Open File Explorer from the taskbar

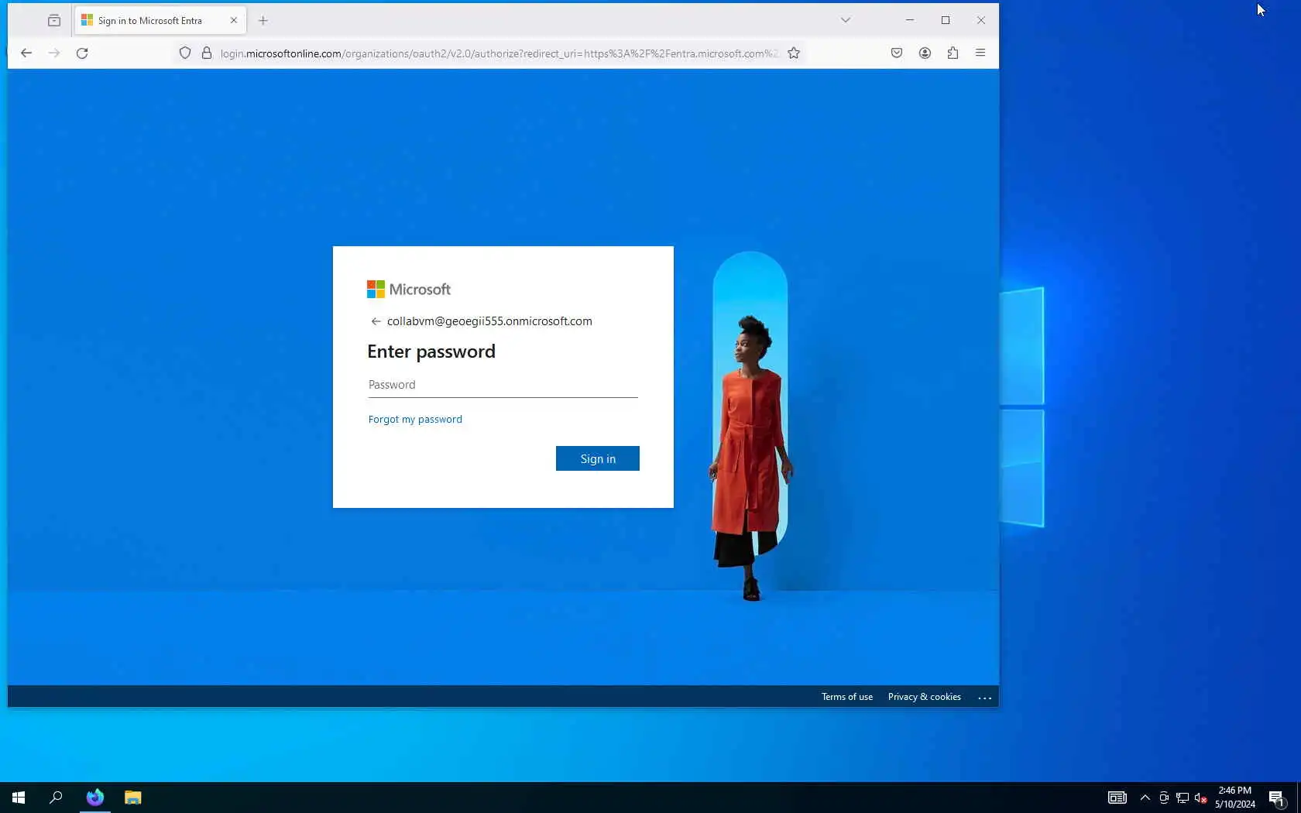click(133, 798)
